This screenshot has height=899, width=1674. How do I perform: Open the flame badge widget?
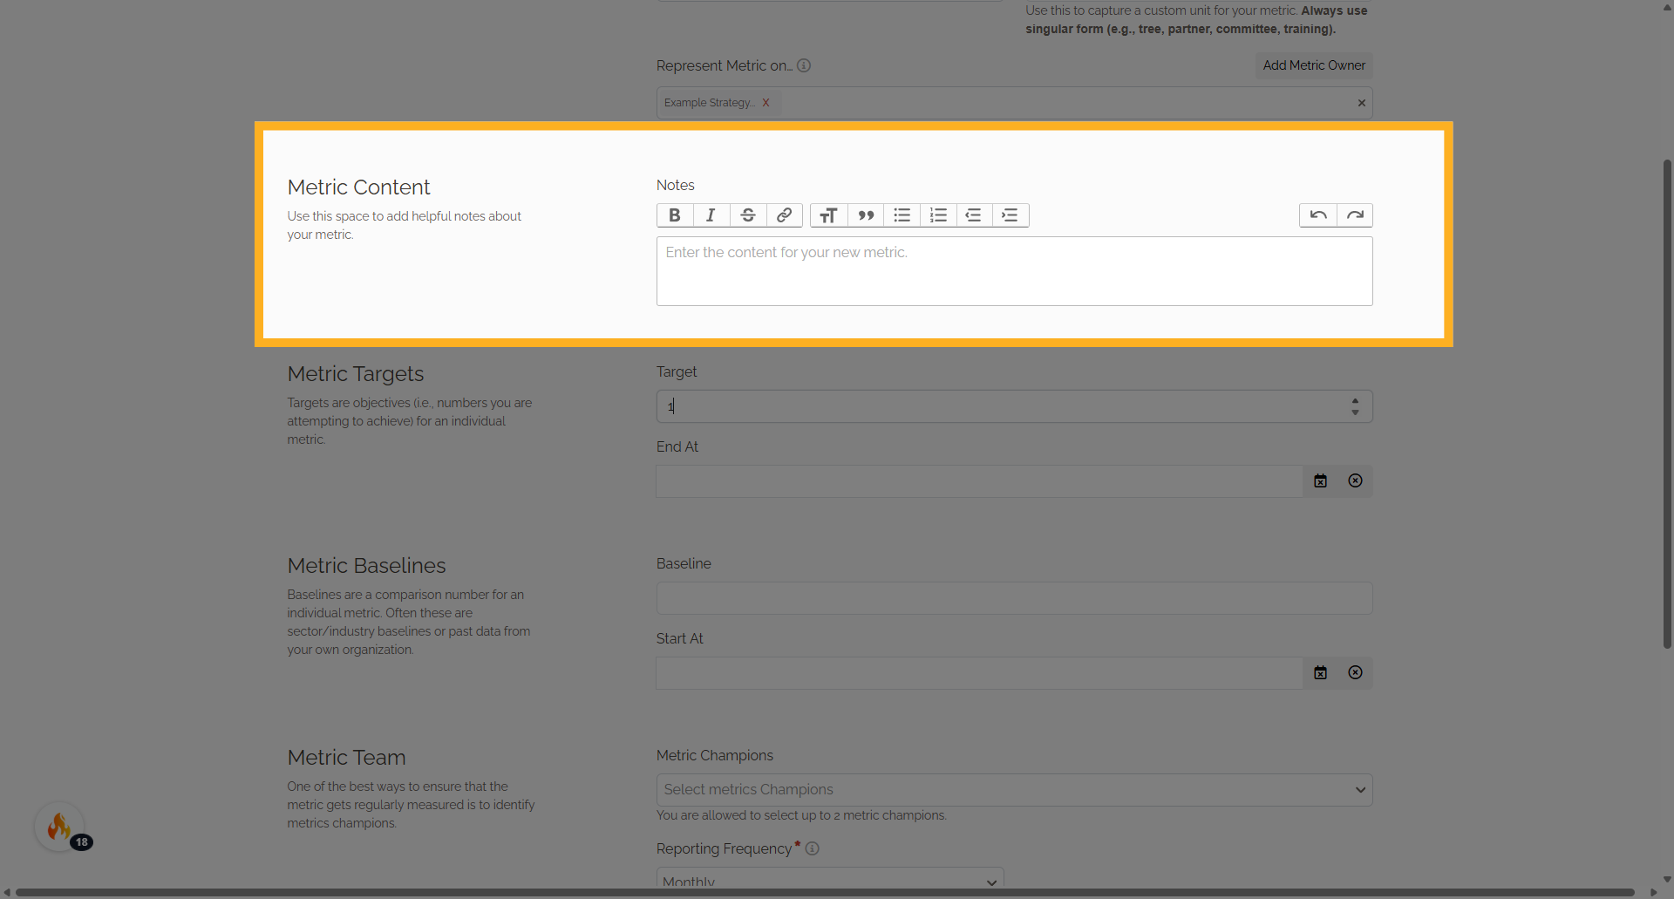coord(60,827)
